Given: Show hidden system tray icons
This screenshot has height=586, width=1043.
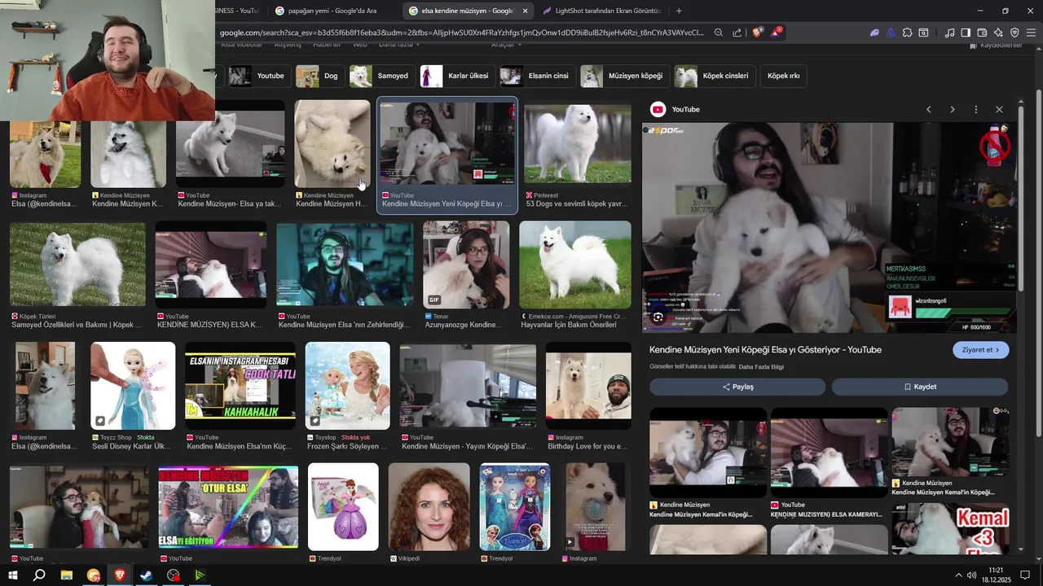Looking at the screenshot, I should click(958, 575).
